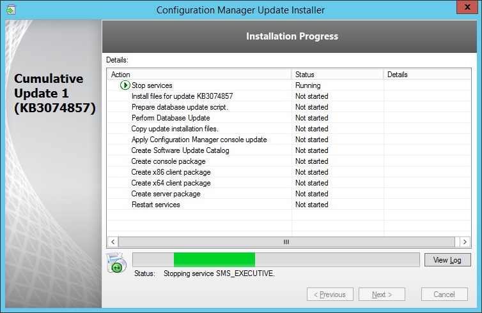Click the green running arrow icon beside Stop services

125,85
